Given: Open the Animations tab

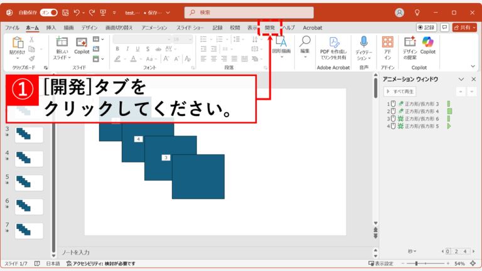Looking at the screenshot, I should [x=154, y=28].
